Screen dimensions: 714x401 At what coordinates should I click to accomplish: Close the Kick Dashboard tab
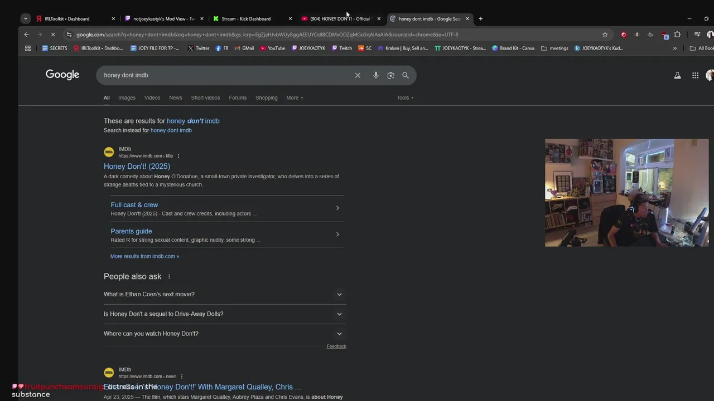(x=290, y=18)
